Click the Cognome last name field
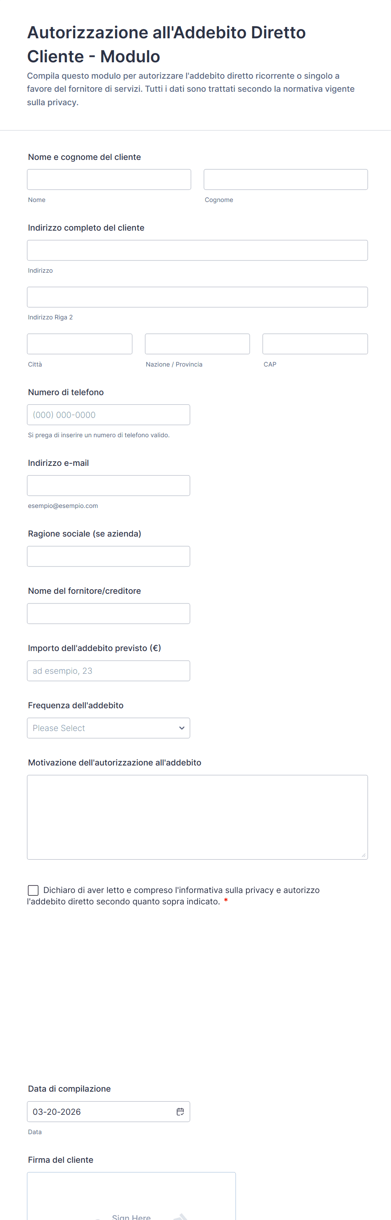Image resolution: width=391 pixels, height=1220 pixels. 285,180
